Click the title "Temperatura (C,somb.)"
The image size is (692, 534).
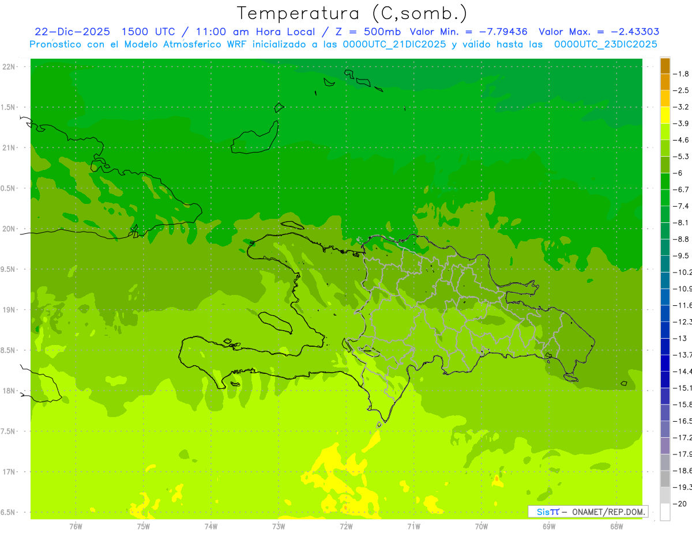(352, 13)
